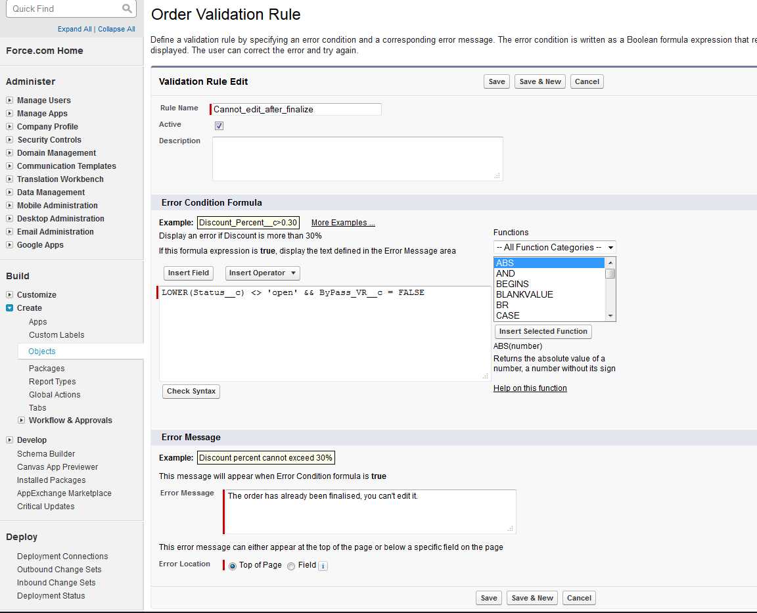Expand the Manage Apps section

pyautogui.click(x=9, y=113)
